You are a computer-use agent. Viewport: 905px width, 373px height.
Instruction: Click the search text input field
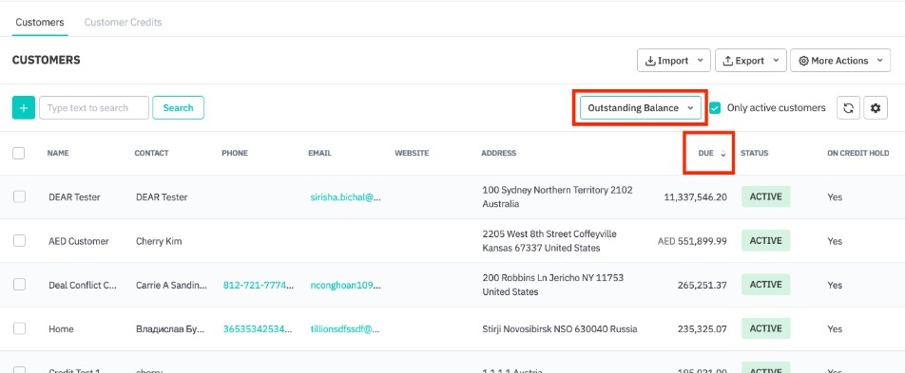click(94, 108)
